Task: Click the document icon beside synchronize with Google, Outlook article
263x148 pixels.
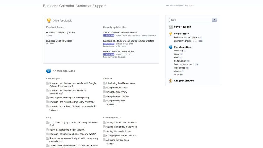Action: coord(48,83)
